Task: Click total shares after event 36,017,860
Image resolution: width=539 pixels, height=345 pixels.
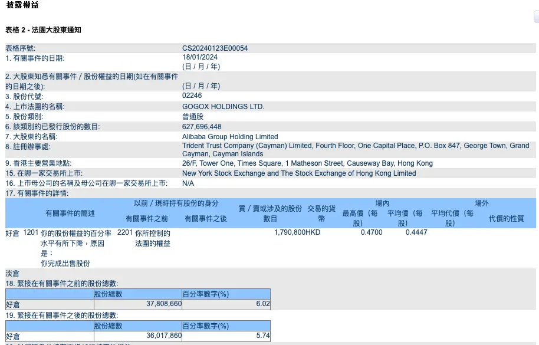Action: point(164,336)
